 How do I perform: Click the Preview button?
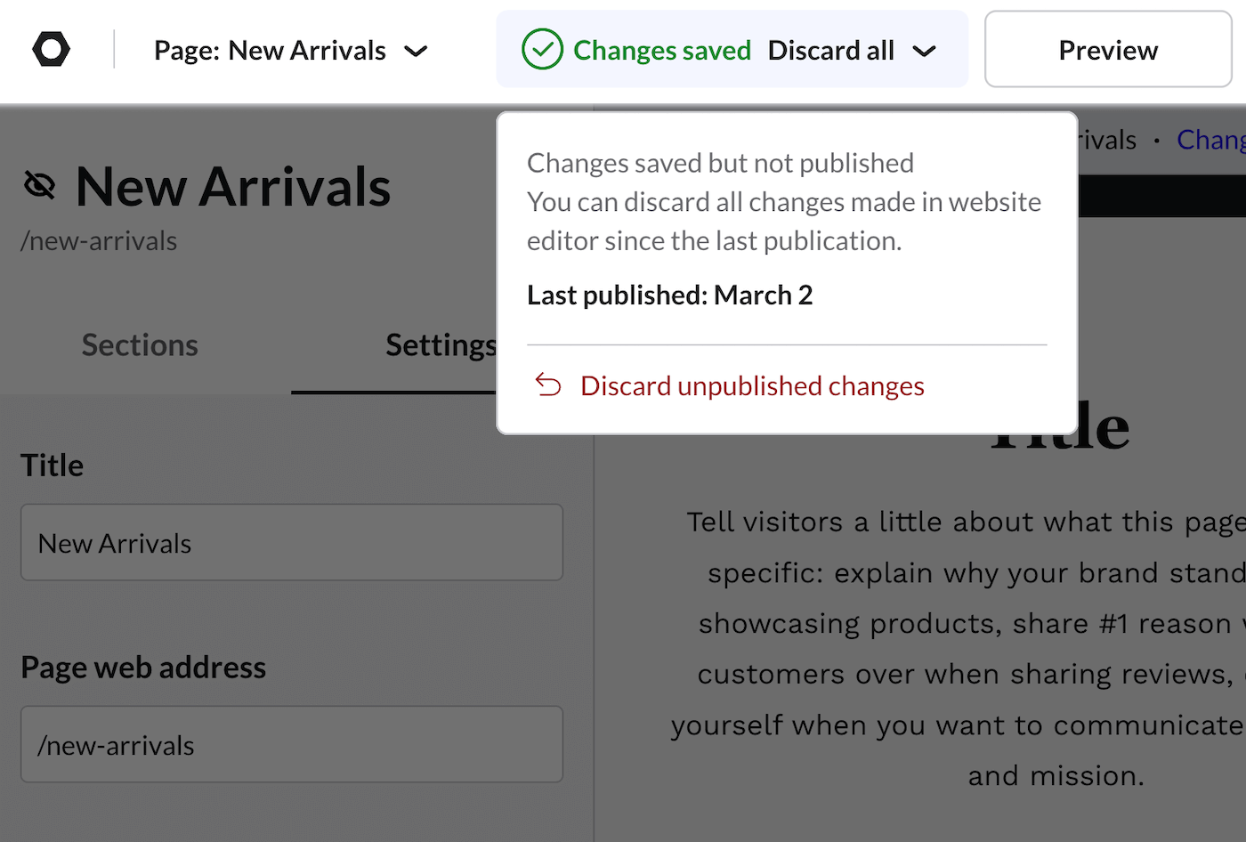click(x=1107, y=50)
